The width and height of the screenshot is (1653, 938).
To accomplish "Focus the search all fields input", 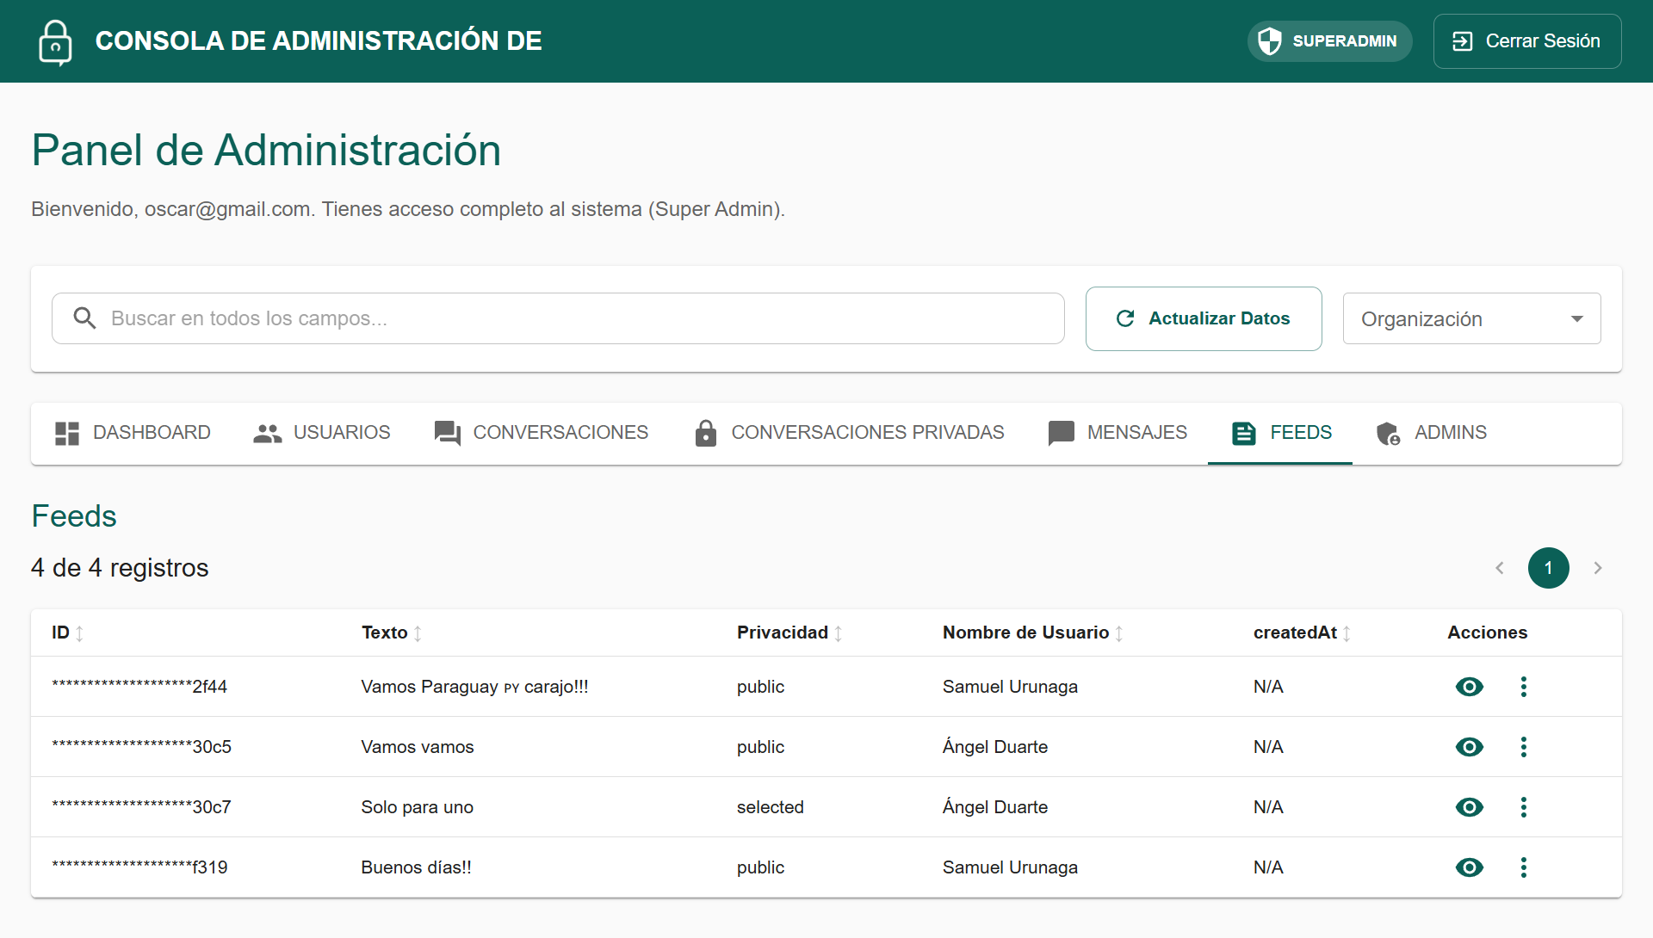I will point(558,318).
